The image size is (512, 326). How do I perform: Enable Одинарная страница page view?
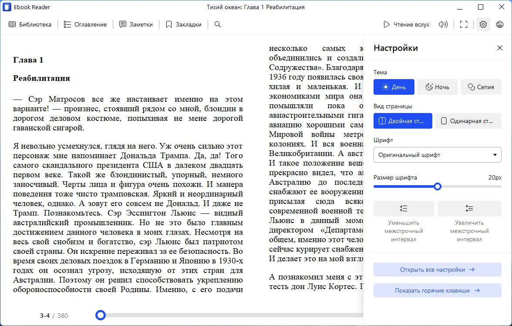point(468,121)
